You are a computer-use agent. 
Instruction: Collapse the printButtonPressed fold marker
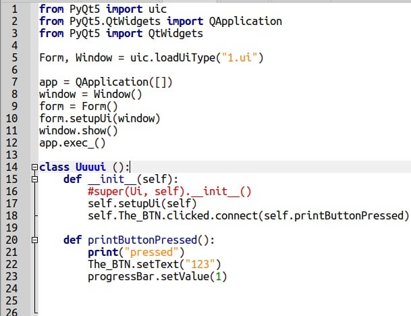click(x=34, y=240)
